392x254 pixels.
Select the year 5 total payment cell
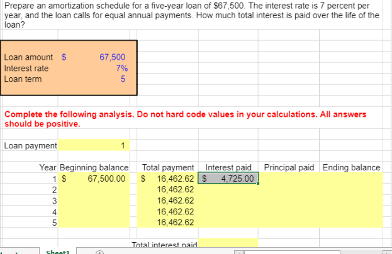pos(168,223)
